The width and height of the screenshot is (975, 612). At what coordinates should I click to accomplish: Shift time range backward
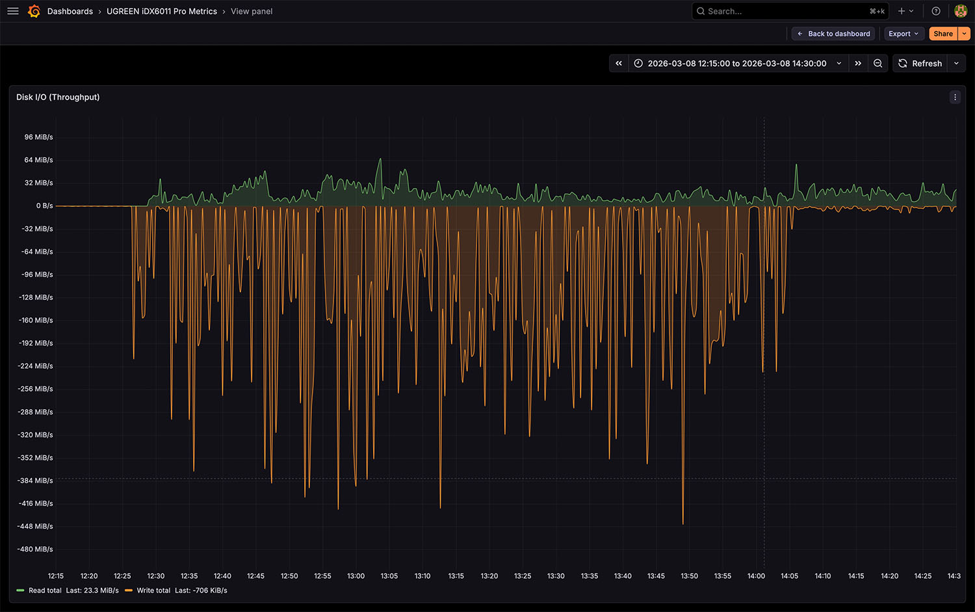[x=619, y=63]
